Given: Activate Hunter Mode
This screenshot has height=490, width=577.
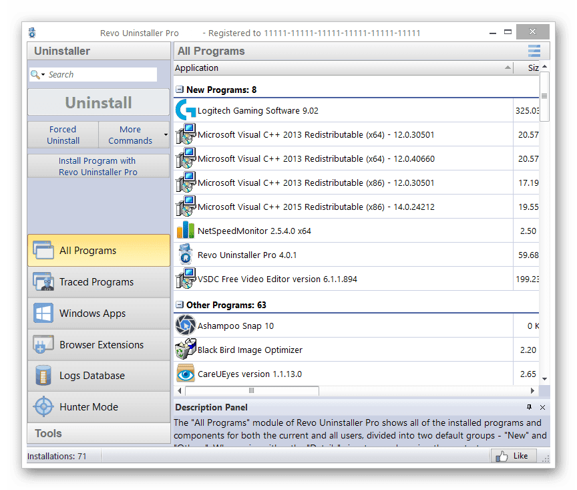Looking at the screenshot, I should [x=99, y=406].
